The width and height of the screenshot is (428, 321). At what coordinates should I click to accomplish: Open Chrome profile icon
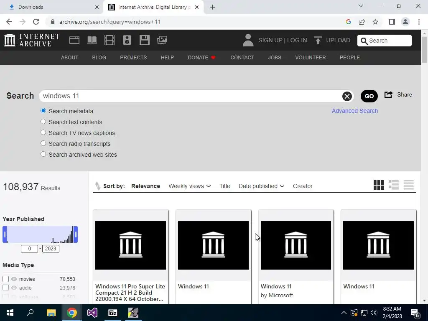405,22
